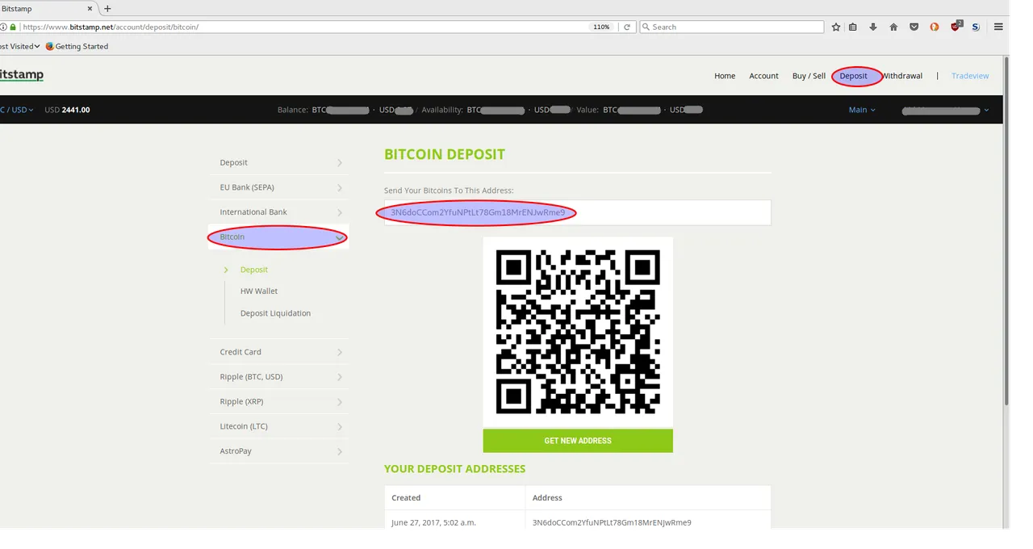1033x549 pixels.
Task: Open Deposit in top navigation
Action: (x=853, y=76)
